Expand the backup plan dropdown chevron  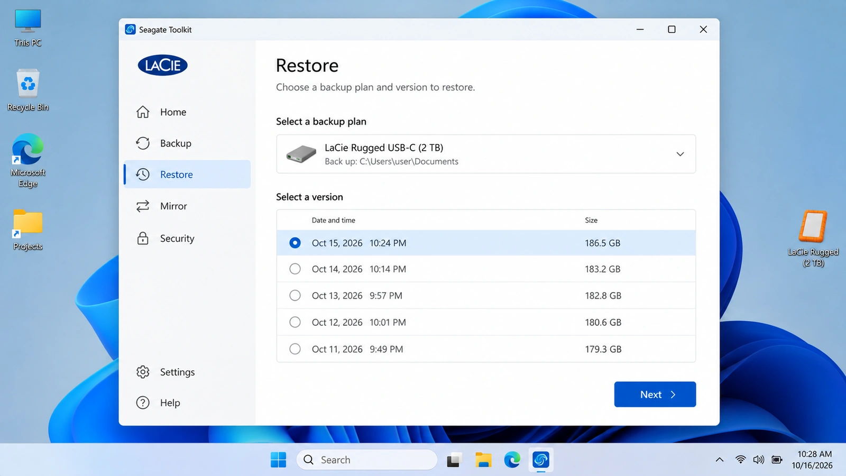(x=680, y=154)
